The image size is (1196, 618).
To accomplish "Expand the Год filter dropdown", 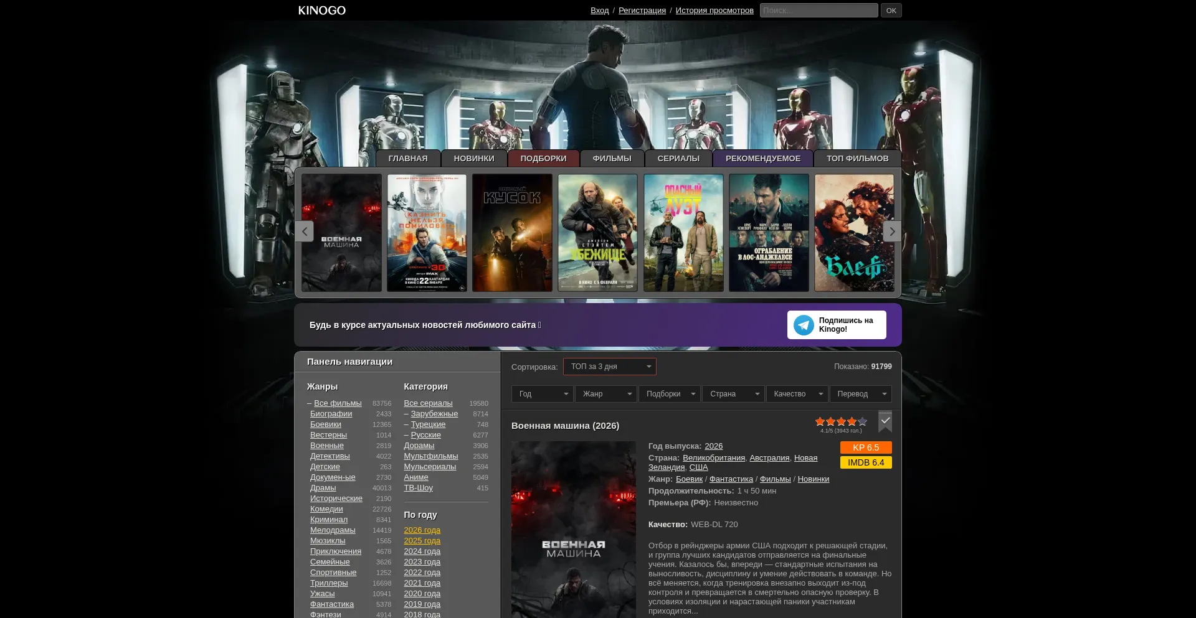I will (542, 394).
